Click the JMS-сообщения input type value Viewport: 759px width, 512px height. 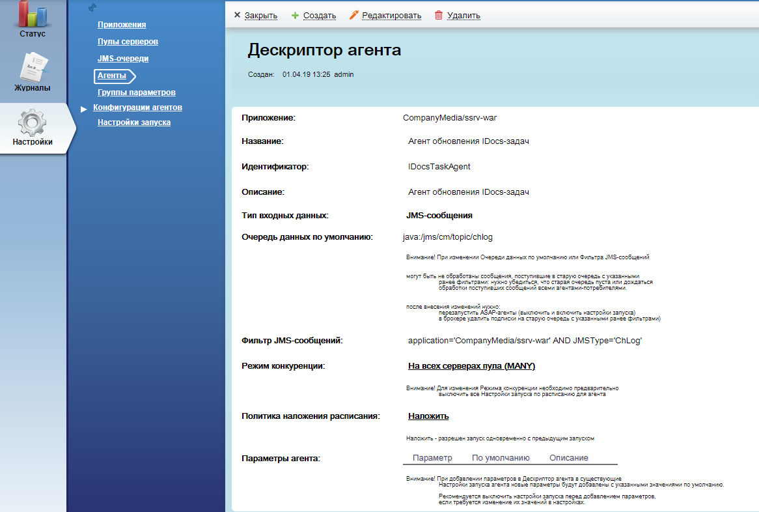point(439,216)
